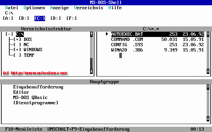
Task: Select drive A: icon
Action: 8,18
